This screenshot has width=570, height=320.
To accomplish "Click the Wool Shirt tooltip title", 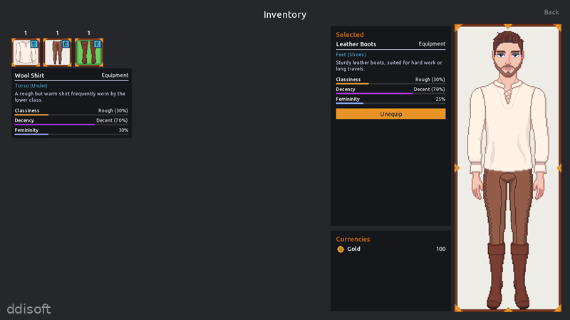I will click(x=29, y=75).
